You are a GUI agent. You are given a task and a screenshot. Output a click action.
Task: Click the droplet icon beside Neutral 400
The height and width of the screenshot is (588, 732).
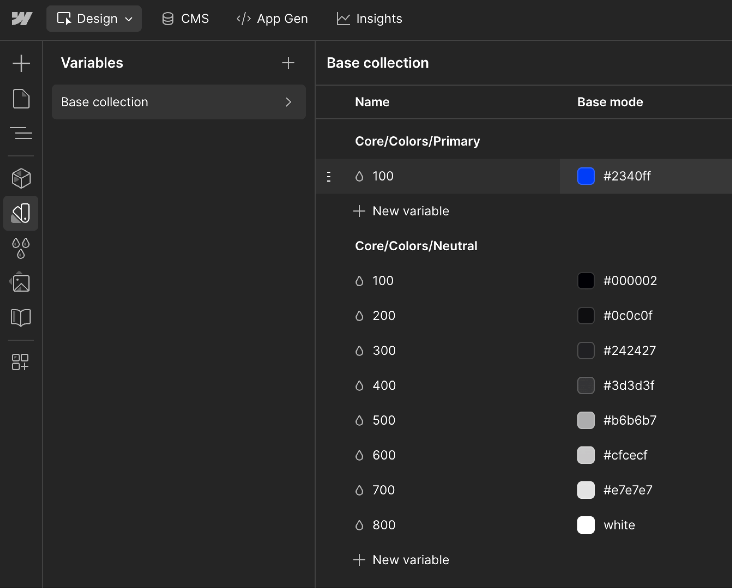tap(359, 385)
